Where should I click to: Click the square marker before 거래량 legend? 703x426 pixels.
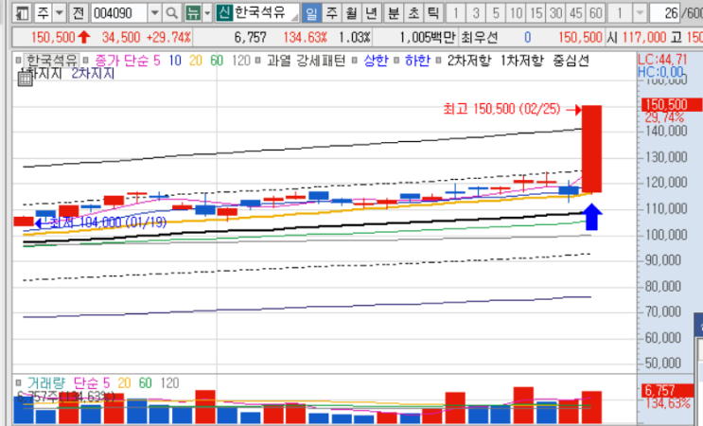[18, 383]
